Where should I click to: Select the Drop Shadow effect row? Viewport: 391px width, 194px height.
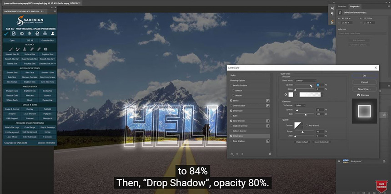(x=250, y=141)
